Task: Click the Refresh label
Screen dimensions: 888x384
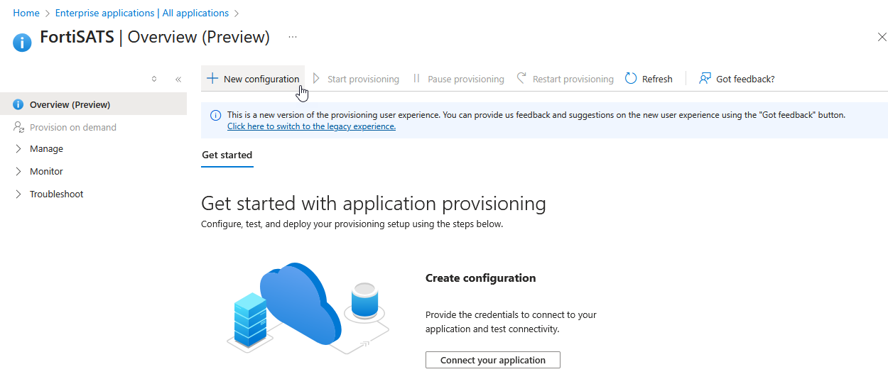Action: (x=657, y=79)
